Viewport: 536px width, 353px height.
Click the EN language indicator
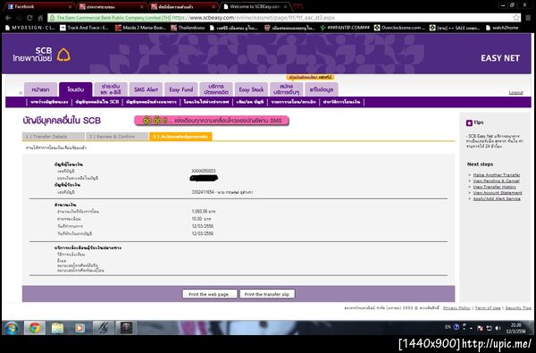click(448, 327)
